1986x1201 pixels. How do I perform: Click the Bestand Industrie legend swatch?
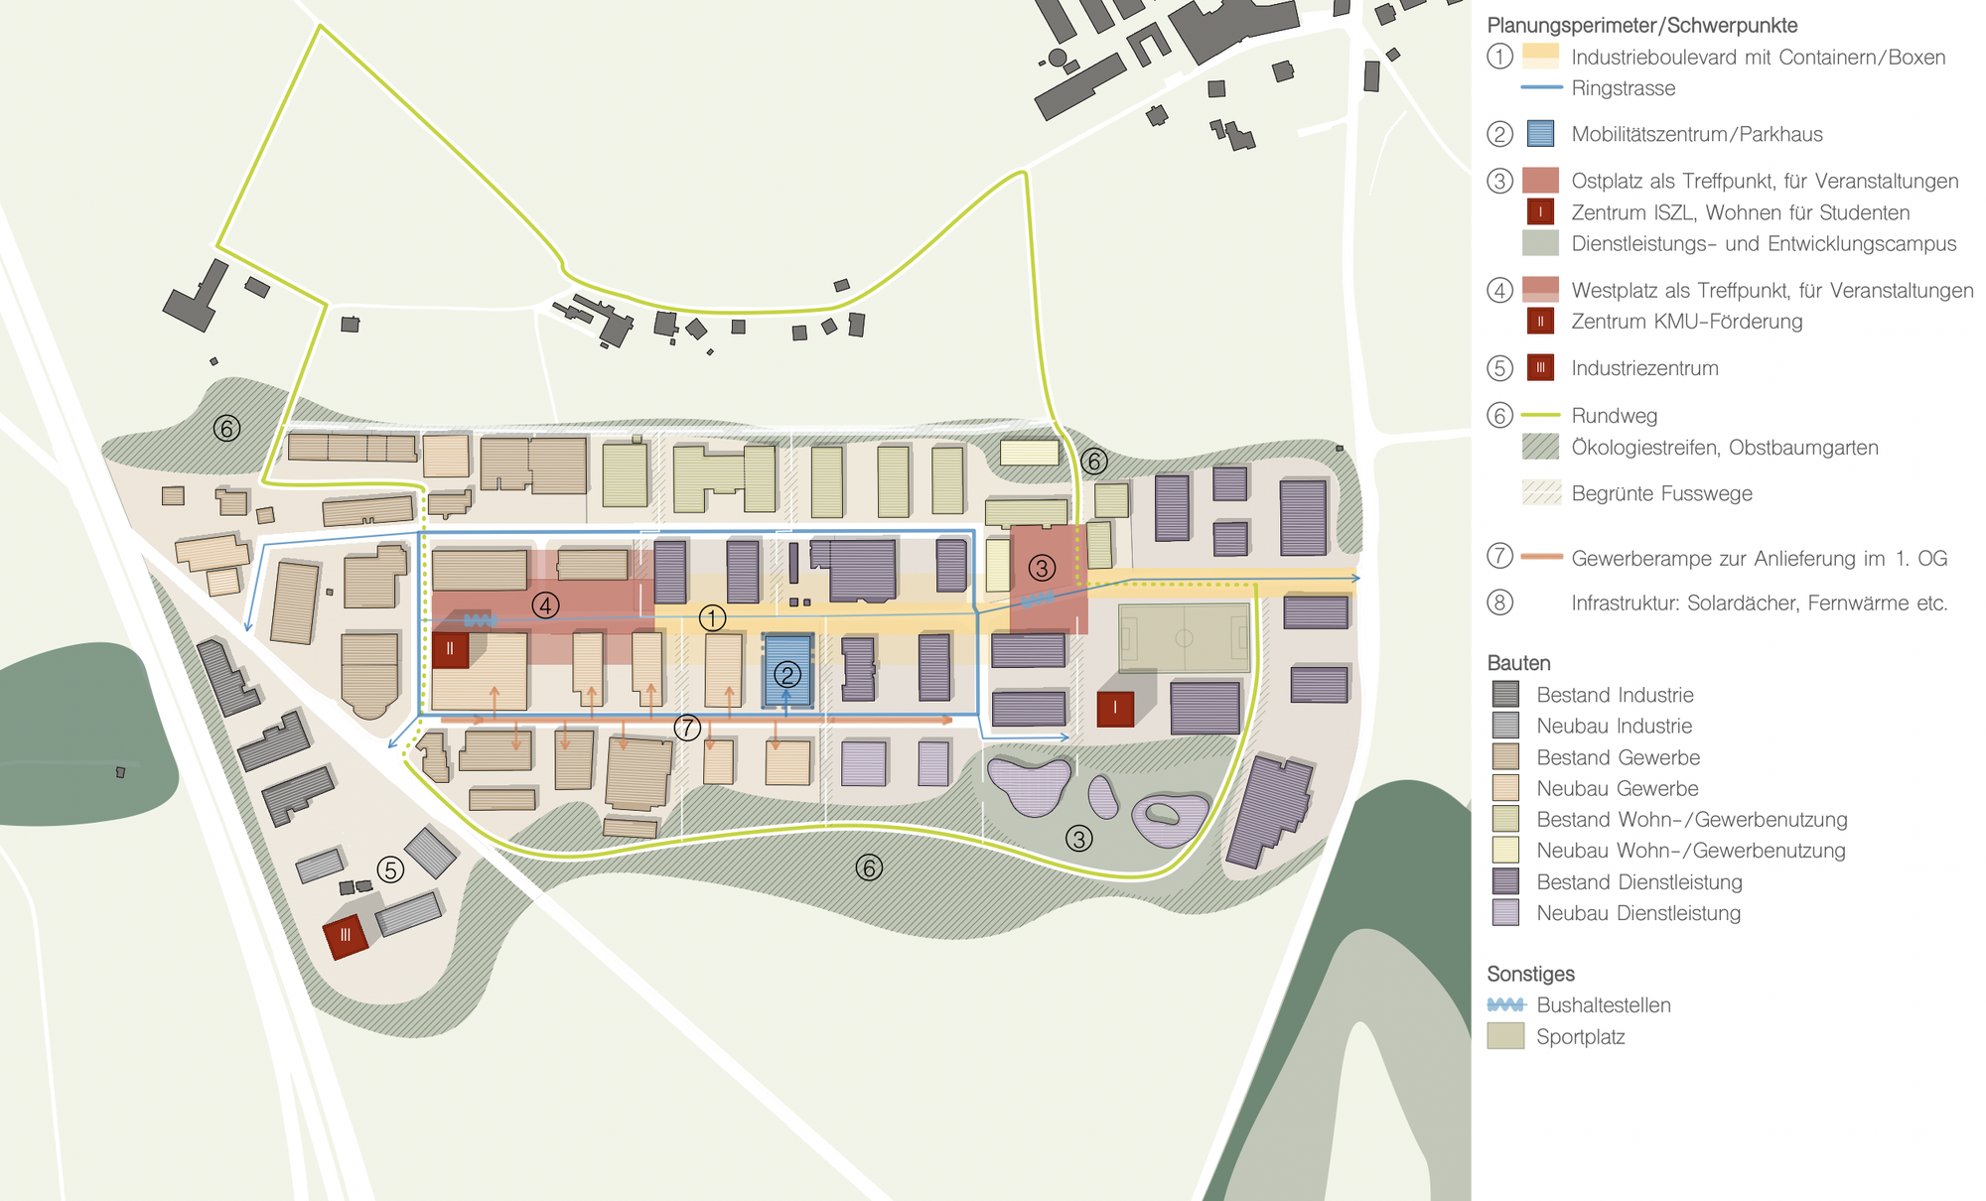tap(1505, 695)
